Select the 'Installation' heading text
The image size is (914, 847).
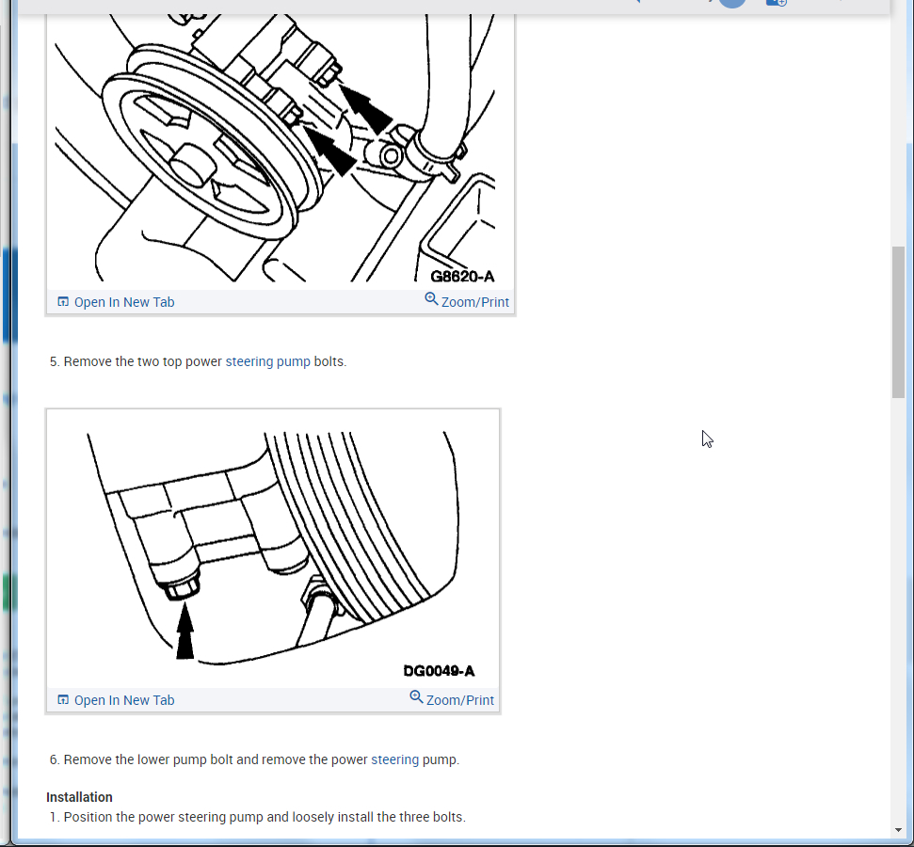tap(79, 797)
